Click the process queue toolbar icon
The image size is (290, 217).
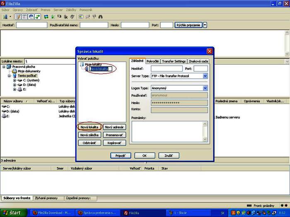click(x=53, y=17)
